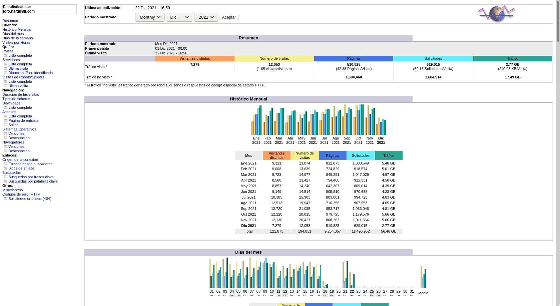
Task: Click the icon next to Enlaces desde buscadores
Action: click(x=6, y=164)
